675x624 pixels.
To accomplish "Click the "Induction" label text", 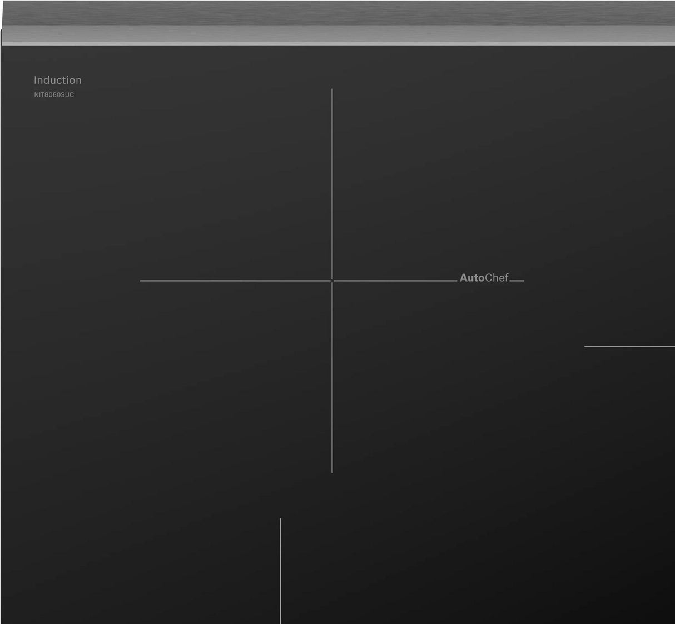I will pos(57,81).
